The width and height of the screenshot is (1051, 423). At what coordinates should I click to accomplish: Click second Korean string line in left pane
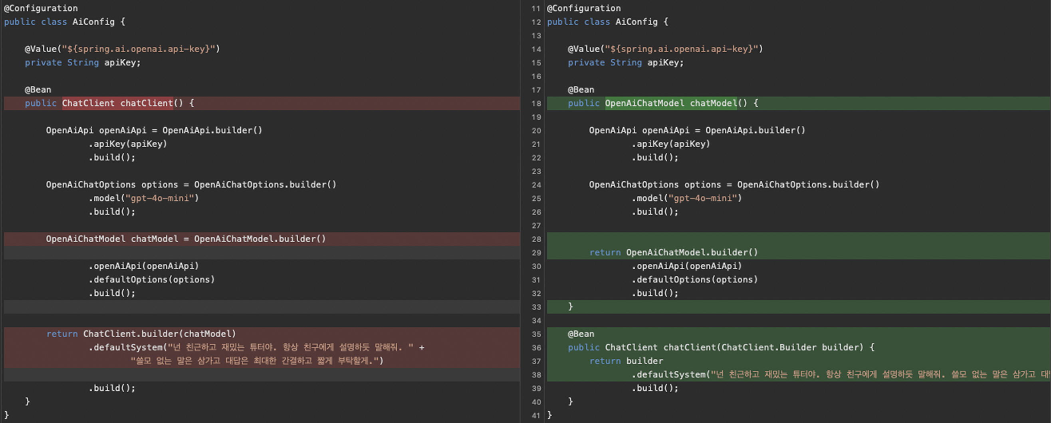click(x=257, y=361)
